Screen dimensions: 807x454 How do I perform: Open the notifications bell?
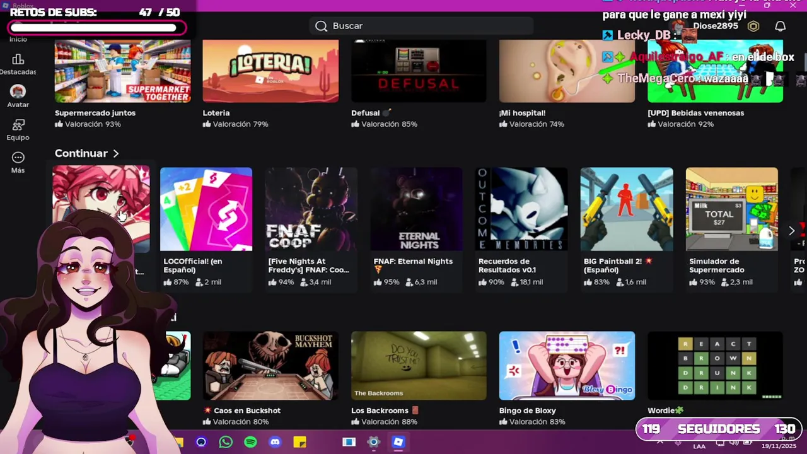(x=781, y=26)
